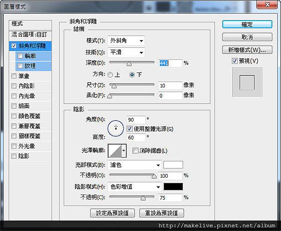Toggle the 預視(V) preview checkbox
The width and height of the screenshot is (281, 231).
pos(235,61)
